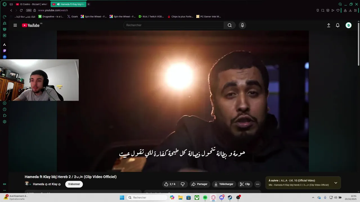Click the taskbar Rechercher search box
Viewport: 360px width, 202px height.
coord(147,198)
